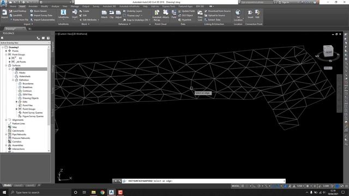Screen dimensions: 349x196
Task: Switch to Modify ribbon tab
Action: [45, 7]
